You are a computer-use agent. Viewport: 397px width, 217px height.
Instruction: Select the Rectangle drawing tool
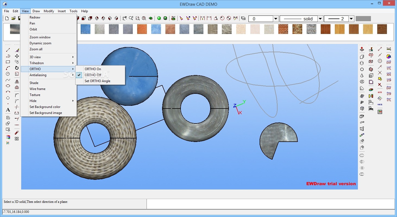(8, 62)
